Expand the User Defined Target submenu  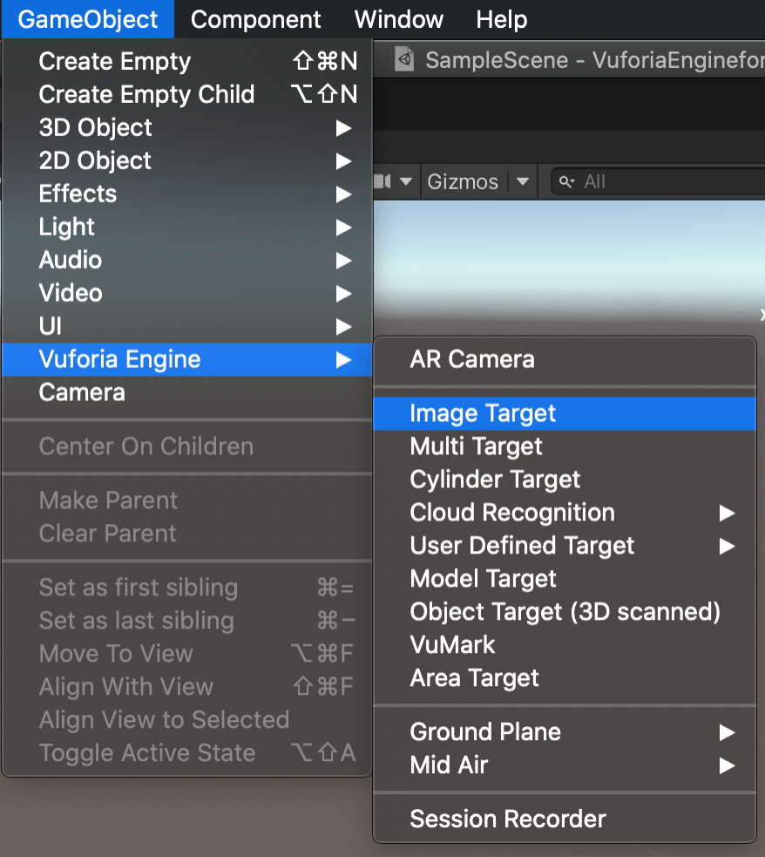pyautogui.click(x=521, y=546)
